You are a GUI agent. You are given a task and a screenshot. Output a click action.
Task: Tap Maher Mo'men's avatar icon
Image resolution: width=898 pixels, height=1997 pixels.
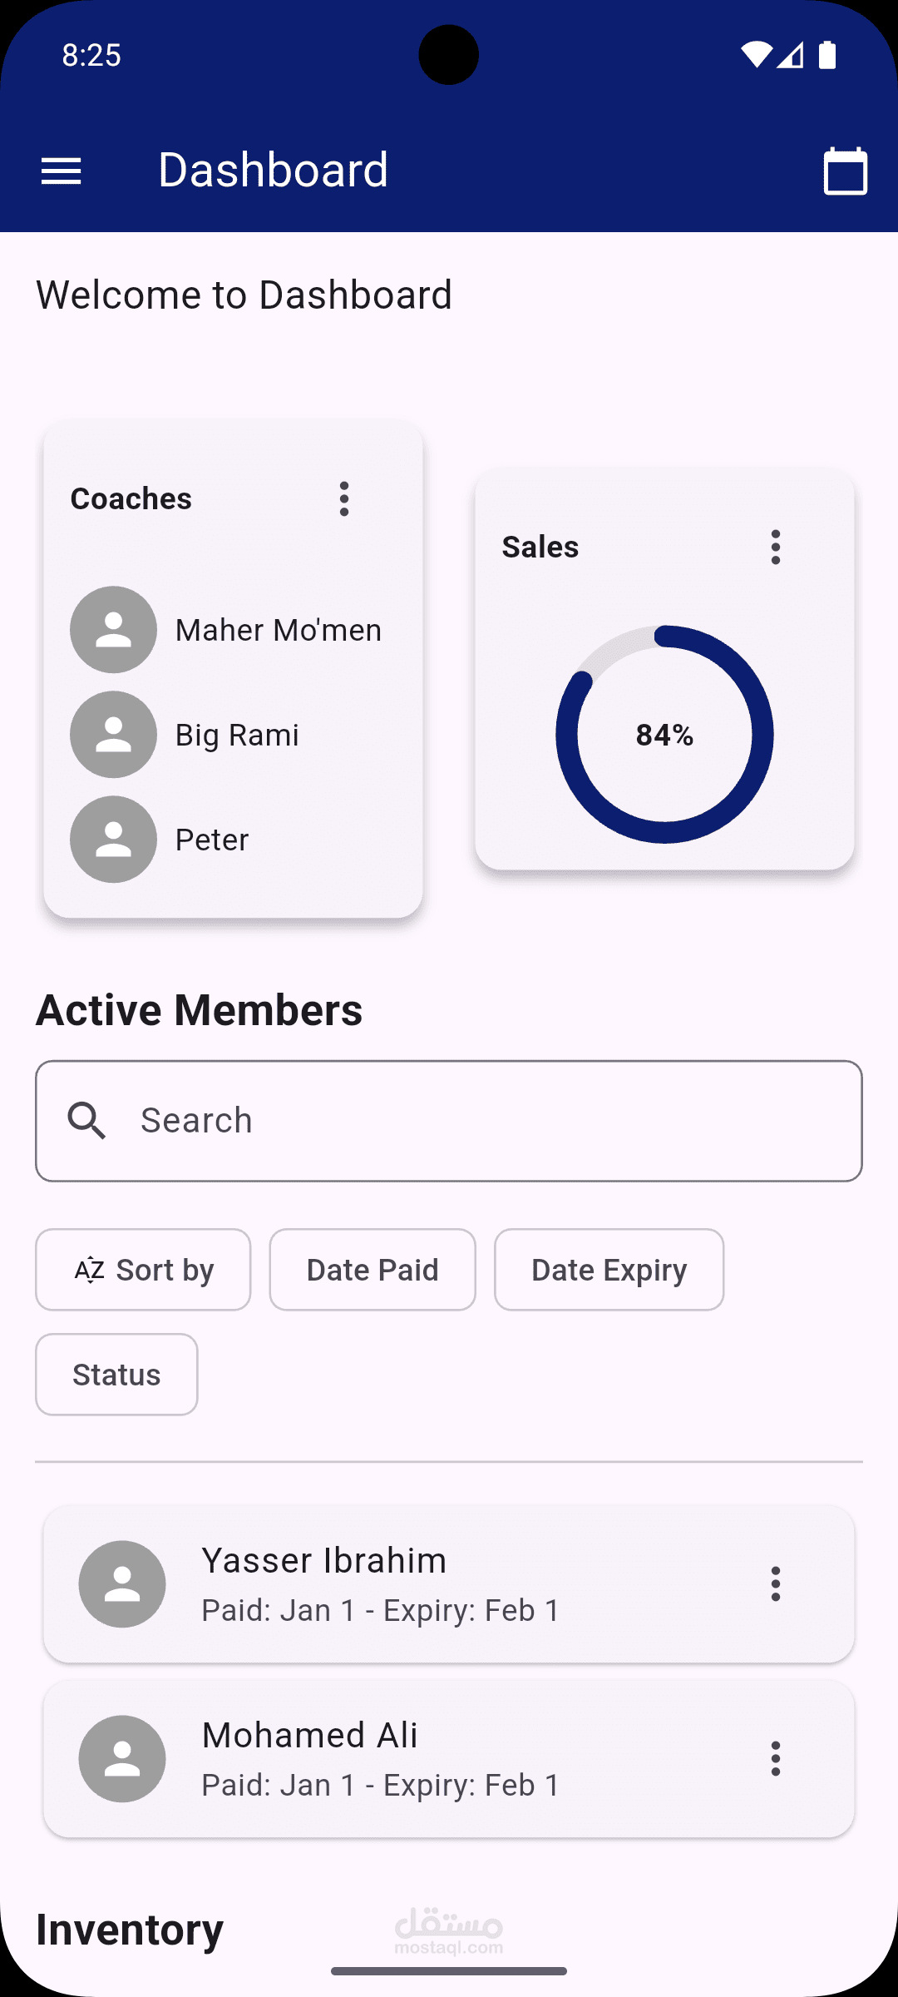pyautogui.click(x=114, y=630)
